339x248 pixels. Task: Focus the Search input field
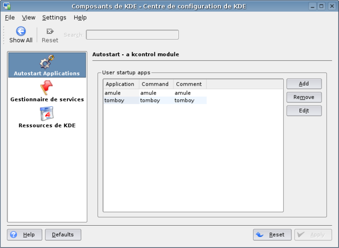(132, 34)
